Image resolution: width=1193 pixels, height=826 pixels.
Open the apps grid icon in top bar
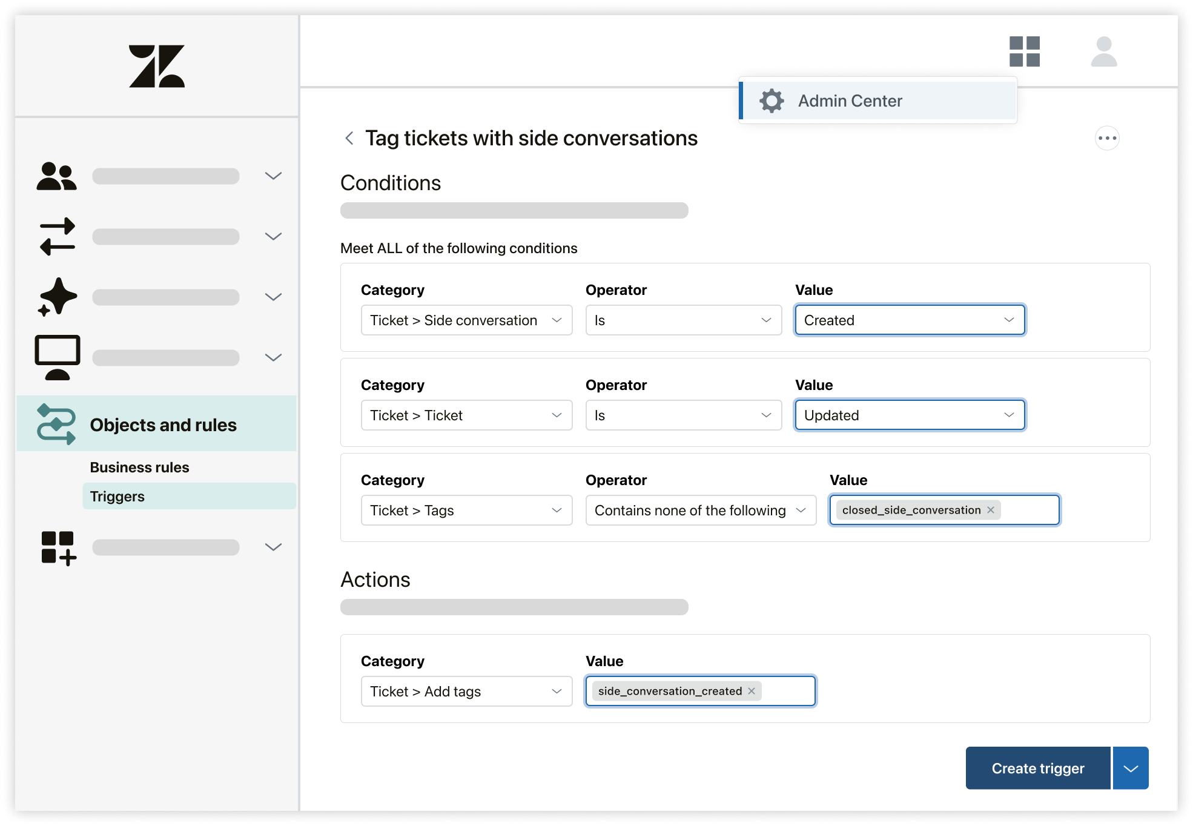click(x=1026, y=53)
